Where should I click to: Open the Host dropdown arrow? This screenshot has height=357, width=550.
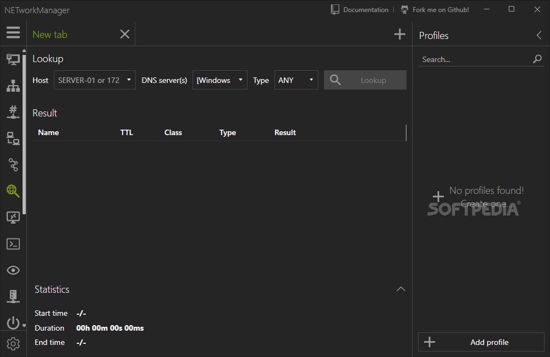point(129,80)
